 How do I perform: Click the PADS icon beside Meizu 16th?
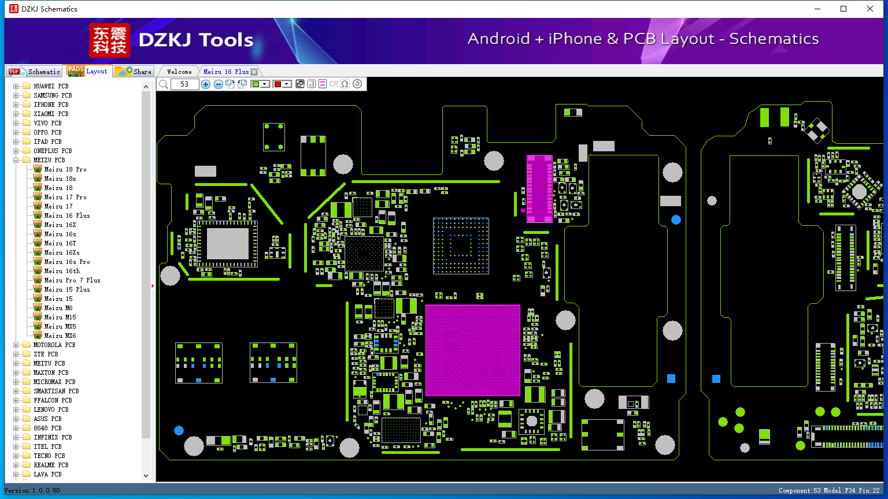coord(38,271)
